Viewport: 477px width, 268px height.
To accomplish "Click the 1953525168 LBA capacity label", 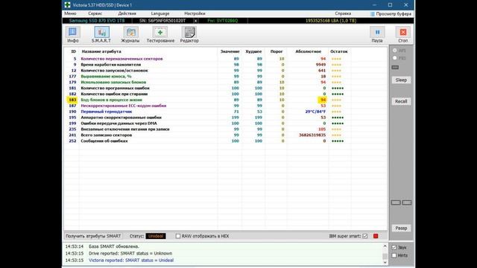I will [x=331, y=21].
